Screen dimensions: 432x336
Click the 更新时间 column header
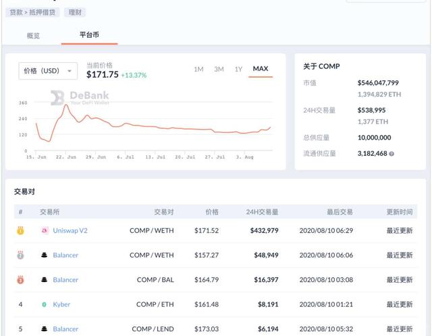400,212
